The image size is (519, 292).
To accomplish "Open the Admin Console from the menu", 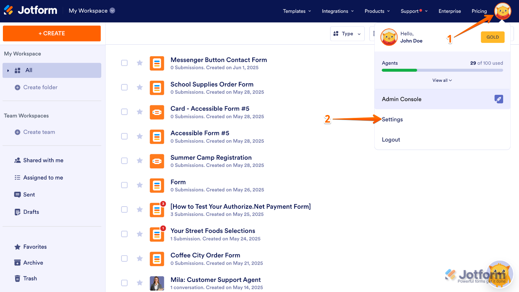I will [402, 99].
